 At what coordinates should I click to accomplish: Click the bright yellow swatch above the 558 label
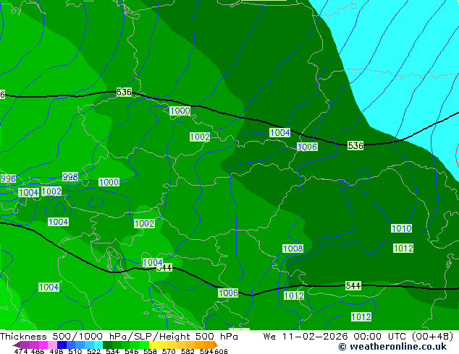153,345
